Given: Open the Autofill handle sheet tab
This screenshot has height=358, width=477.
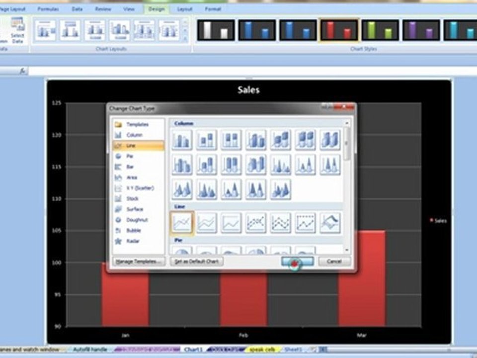Looking at the screenshot, I should pyautogui.click(x=90, y=350).
